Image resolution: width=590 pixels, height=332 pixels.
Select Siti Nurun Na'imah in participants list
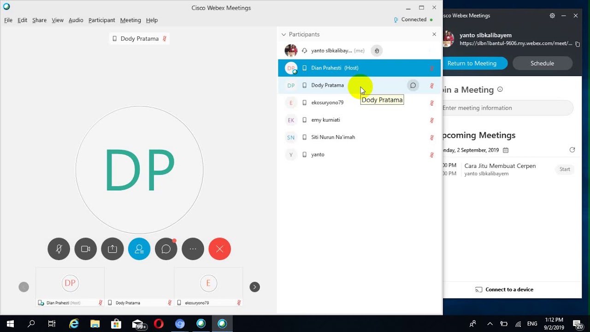click(360, 137)
